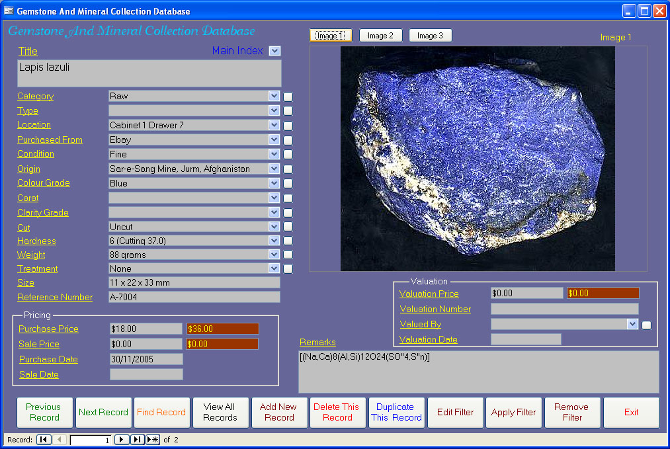Click new record asterisk navigation icon
This screenshot has height=449, width=670.
[153, 439]
